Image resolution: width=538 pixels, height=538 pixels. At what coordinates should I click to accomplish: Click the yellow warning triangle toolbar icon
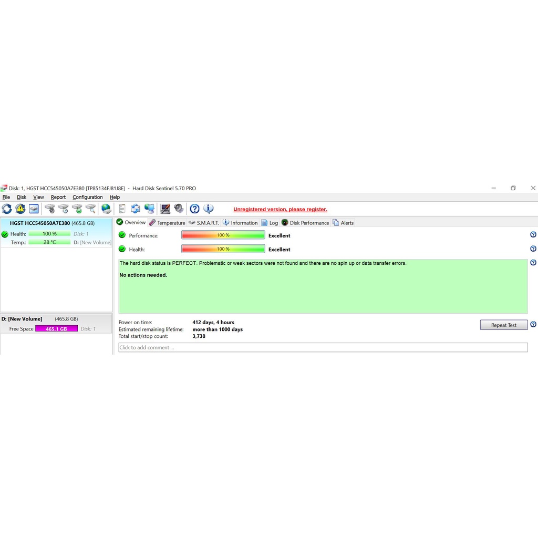(x=20, y=209)
